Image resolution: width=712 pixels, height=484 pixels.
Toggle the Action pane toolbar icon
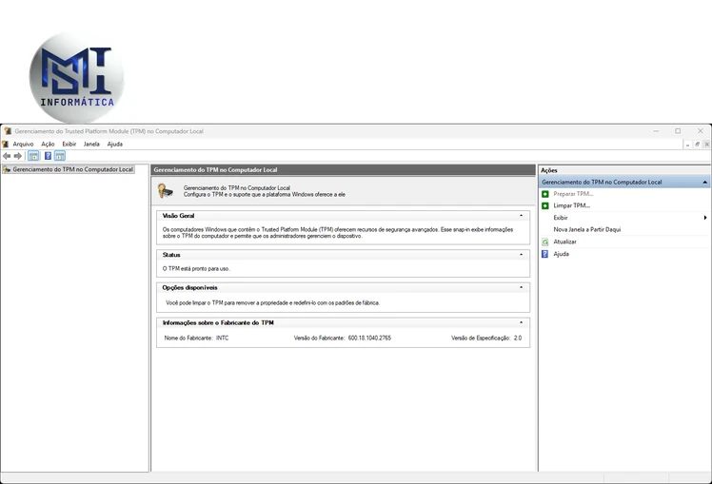pos(60,156)
